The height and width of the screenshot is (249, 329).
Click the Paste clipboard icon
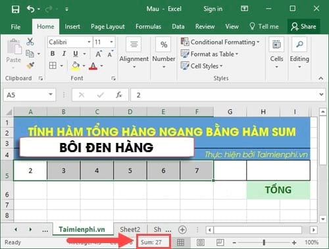(x=14, y=47)
